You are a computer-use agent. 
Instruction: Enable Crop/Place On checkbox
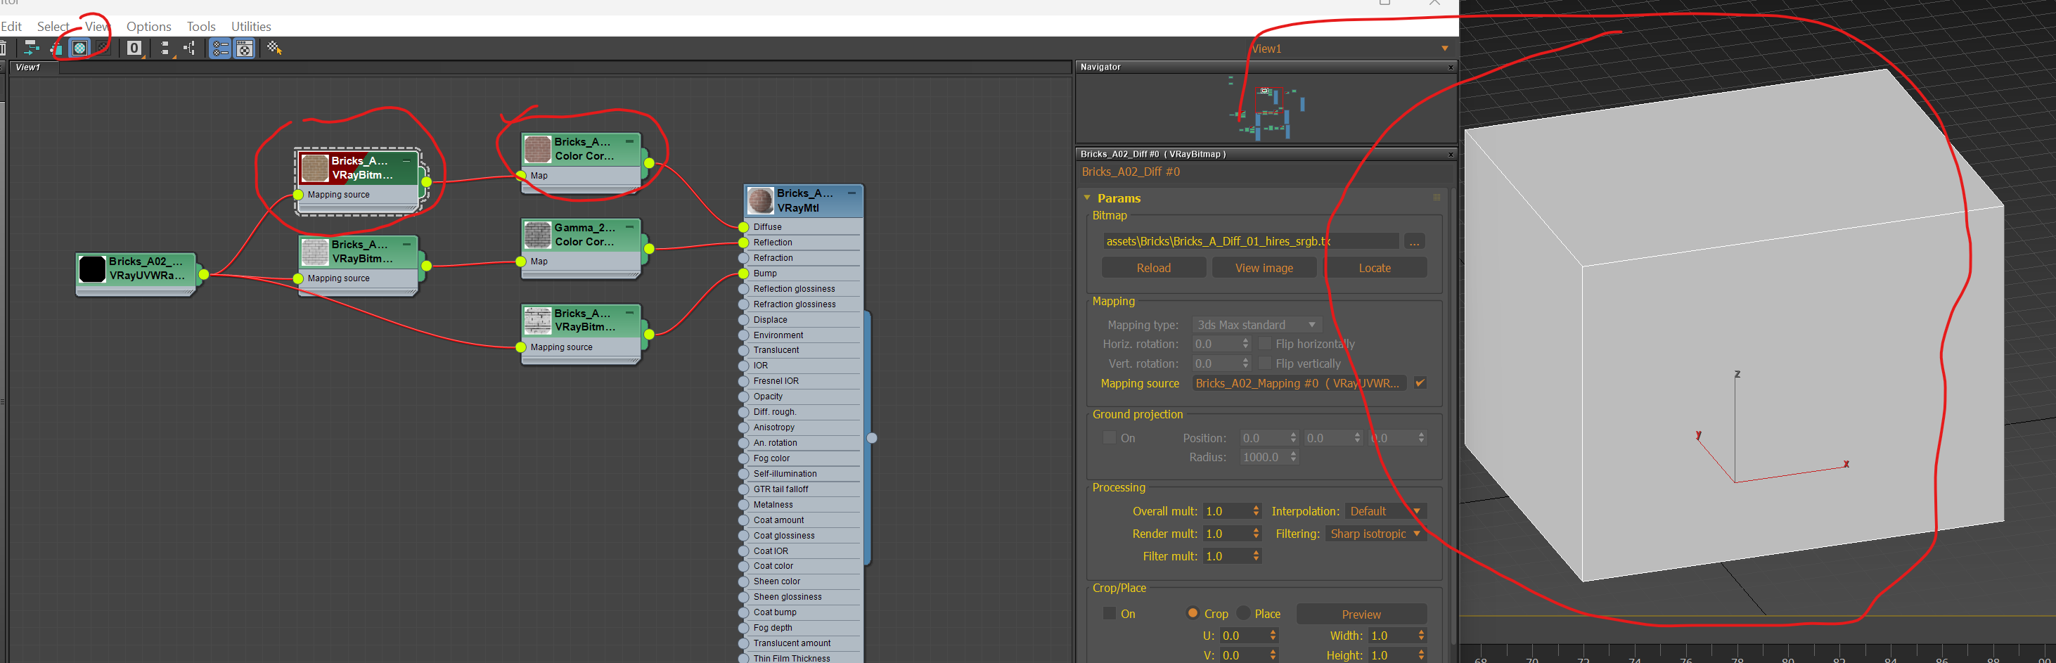coord(1110,613)
